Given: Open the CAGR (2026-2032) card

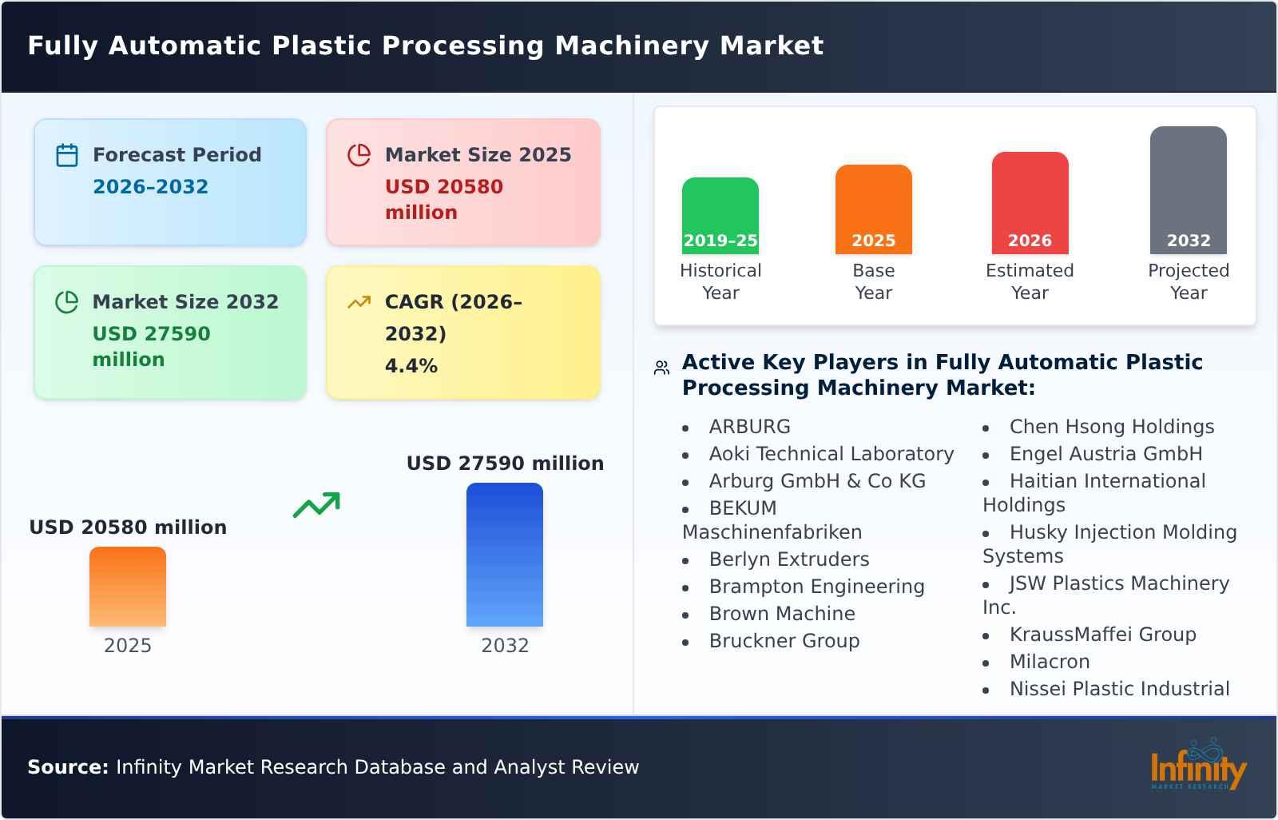Looking at the screenshot, I should (x=463, y=332).
